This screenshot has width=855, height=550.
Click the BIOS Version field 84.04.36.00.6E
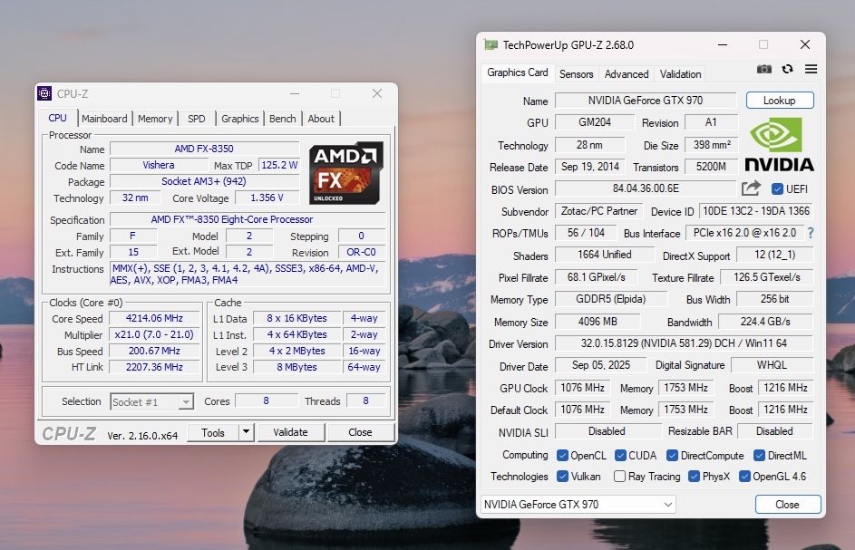click(646, 188)
